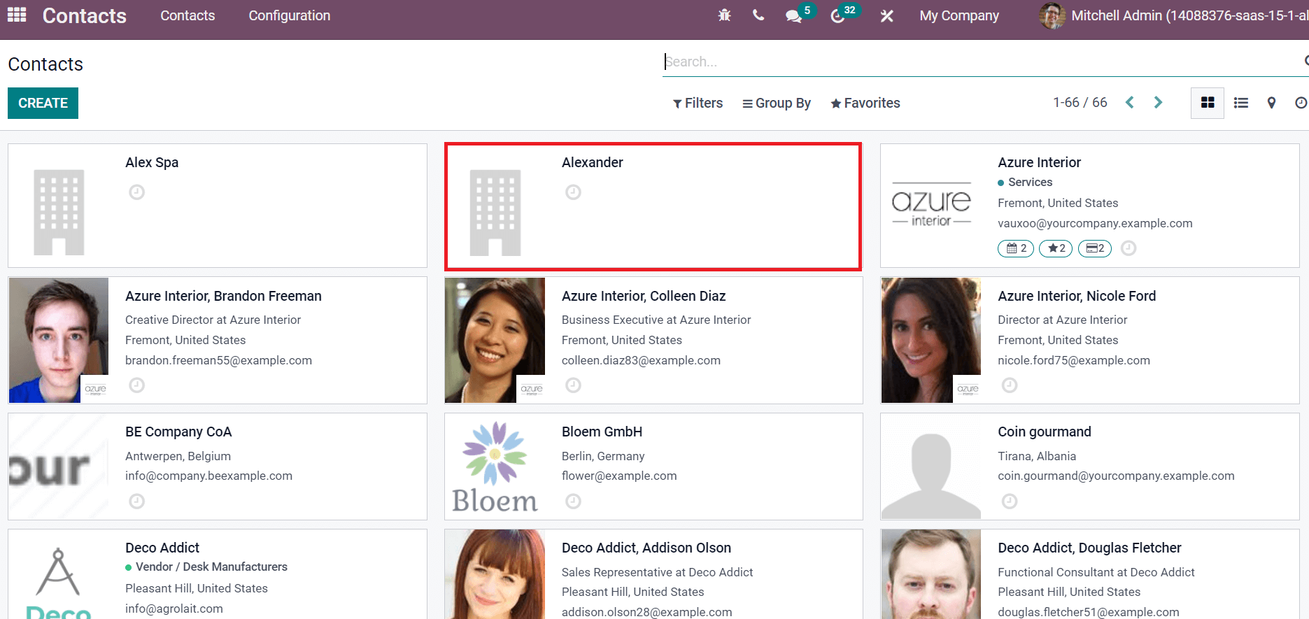The image size is (1309, 619).
Task: Click activity clock on Azure Interior card
Action: 1128,248
